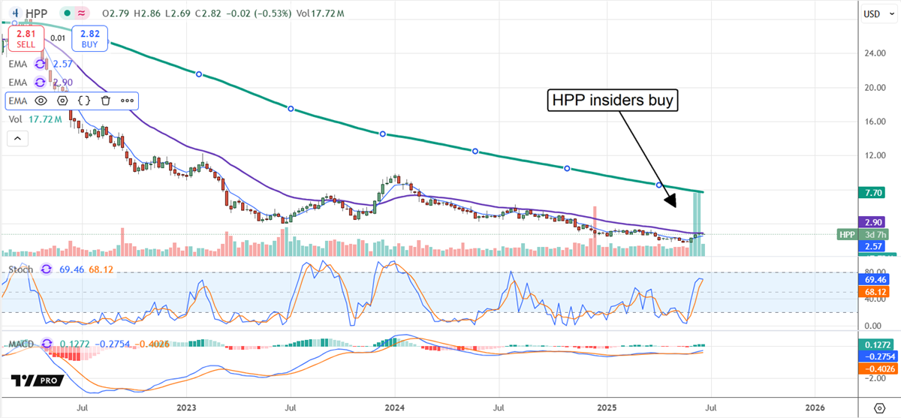Hide the selected EMA with eye icon
This screenshot has height=418, width=901.
[x=41, y=100]
